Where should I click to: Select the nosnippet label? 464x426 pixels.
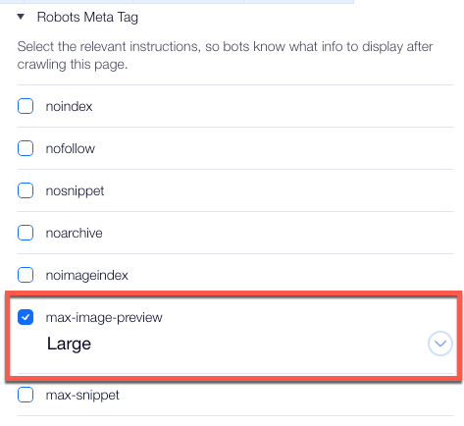[x=75, y=191]
